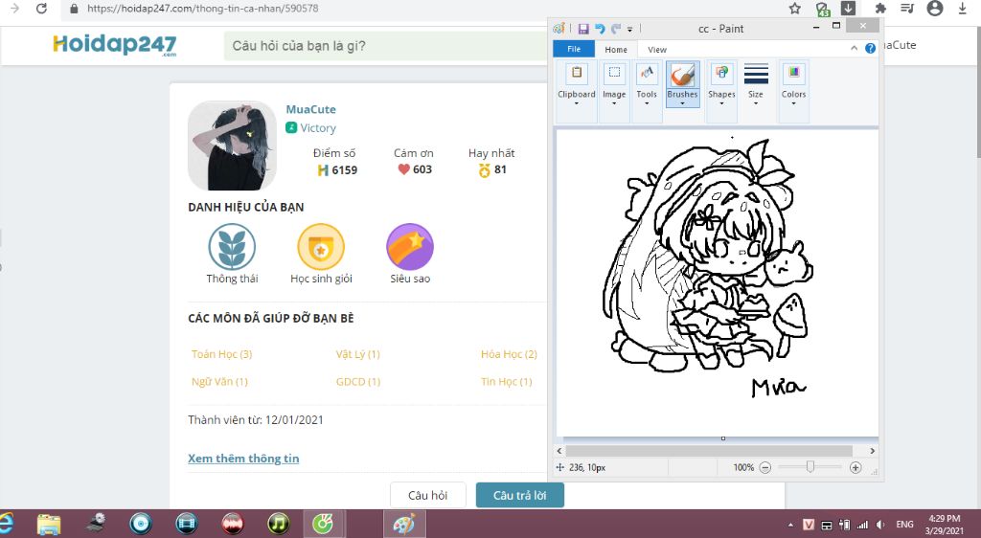Expand the Colors group in Paint
Screen dimensions: 981x538
tap(793, 92)
